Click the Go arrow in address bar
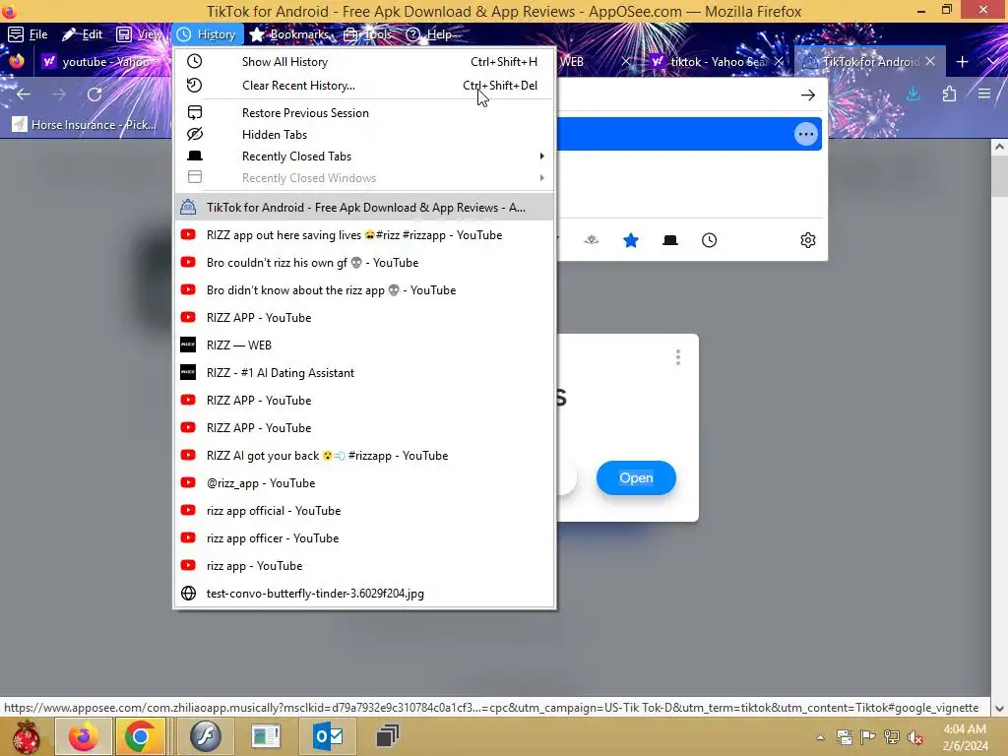Image resolution: width=1008 pixels, height=756 pixels. pos(808,95)
